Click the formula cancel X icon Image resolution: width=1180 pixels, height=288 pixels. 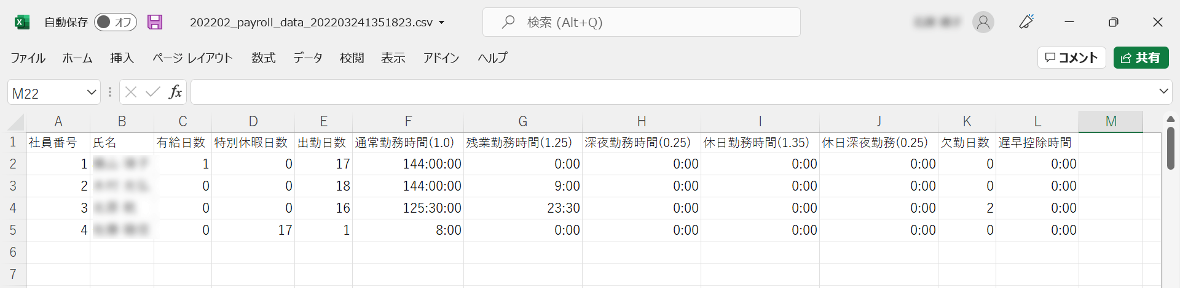[x=130, y=92]
